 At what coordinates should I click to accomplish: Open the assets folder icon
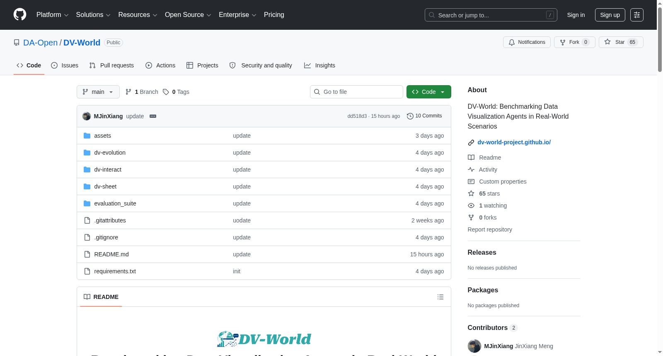tap(87, 136)
